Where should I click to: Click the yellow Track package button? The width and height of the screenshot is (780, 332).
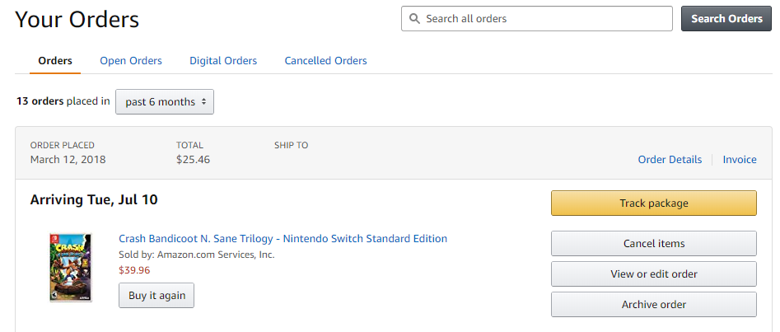point(654,203)
